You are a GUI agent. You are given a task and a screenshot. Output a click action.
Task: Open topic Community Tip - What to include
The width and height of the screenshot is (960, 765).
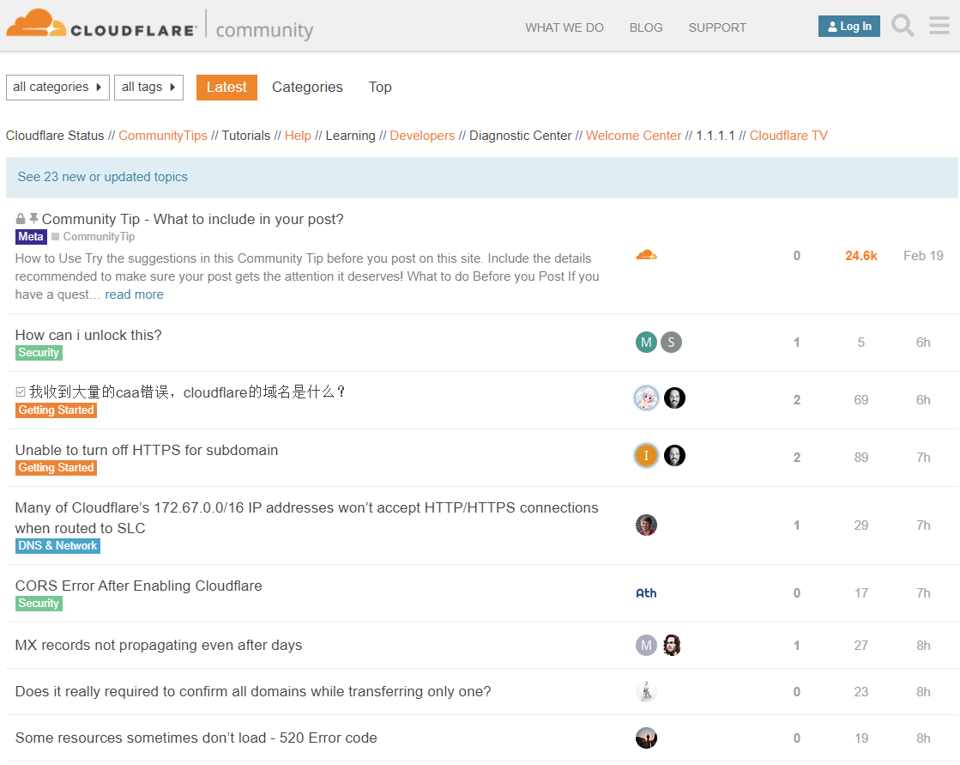click(x=193, y=219)
